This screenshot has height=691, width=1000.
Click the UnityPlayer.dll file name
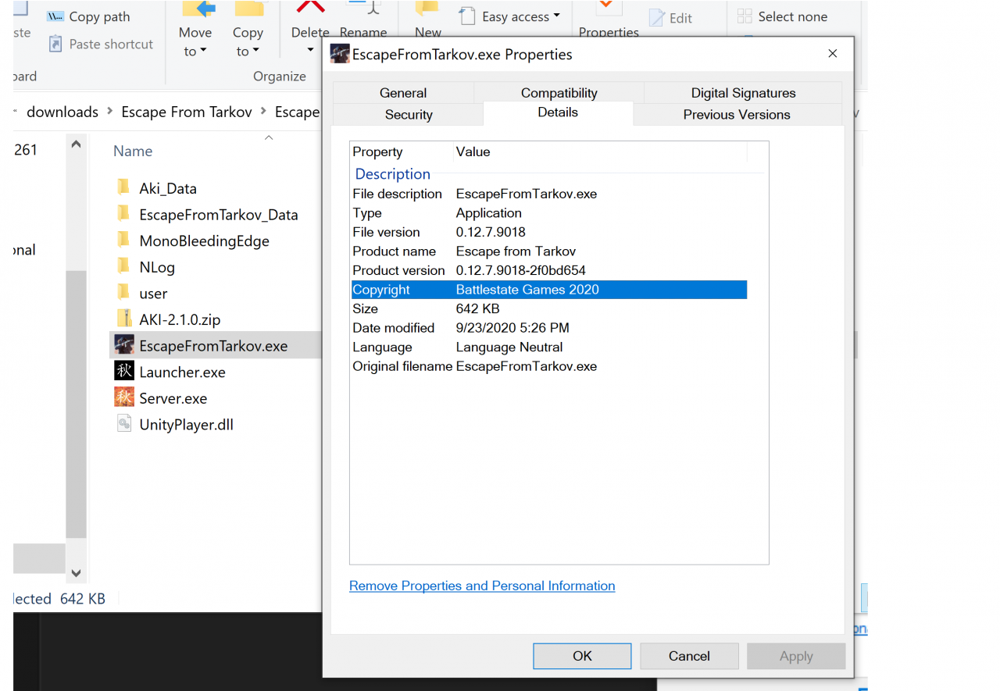(x=186, y=425)
